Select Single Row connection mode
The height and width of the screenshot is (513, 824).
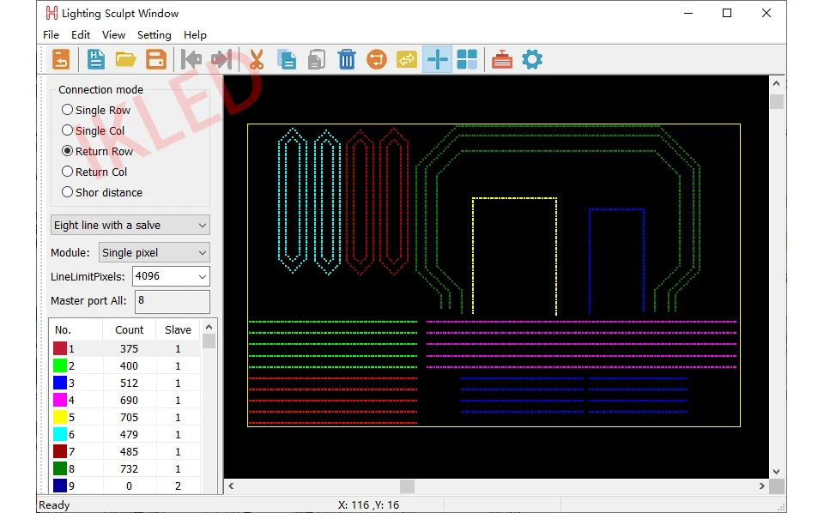tap(95, 110)
